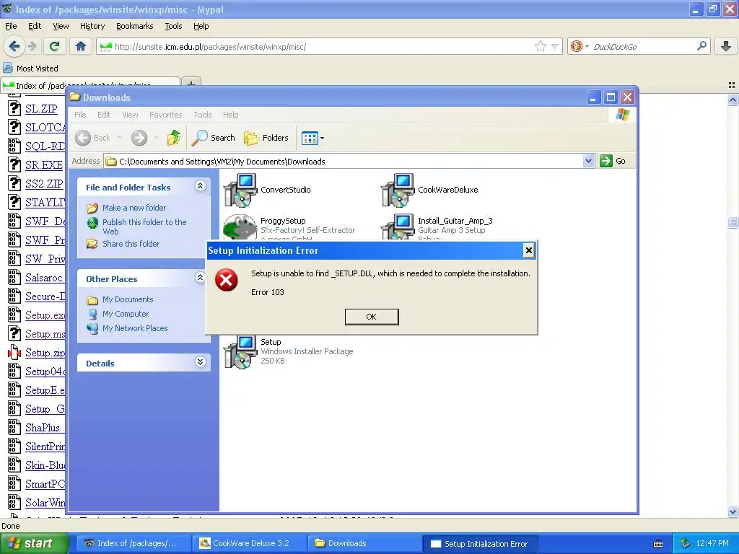Click the Go button beside the address bar
The height and width of the screenshot is (554, 739).
pos(613,161)
